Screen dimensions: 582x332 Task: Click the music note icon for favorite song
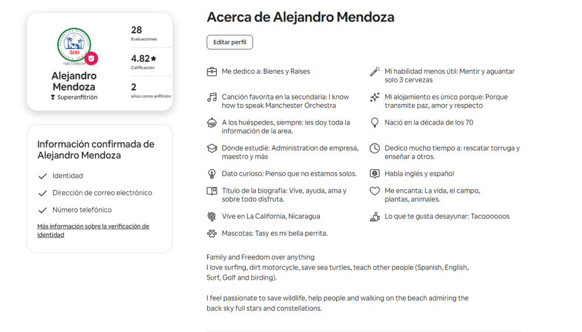pos(212,97)
